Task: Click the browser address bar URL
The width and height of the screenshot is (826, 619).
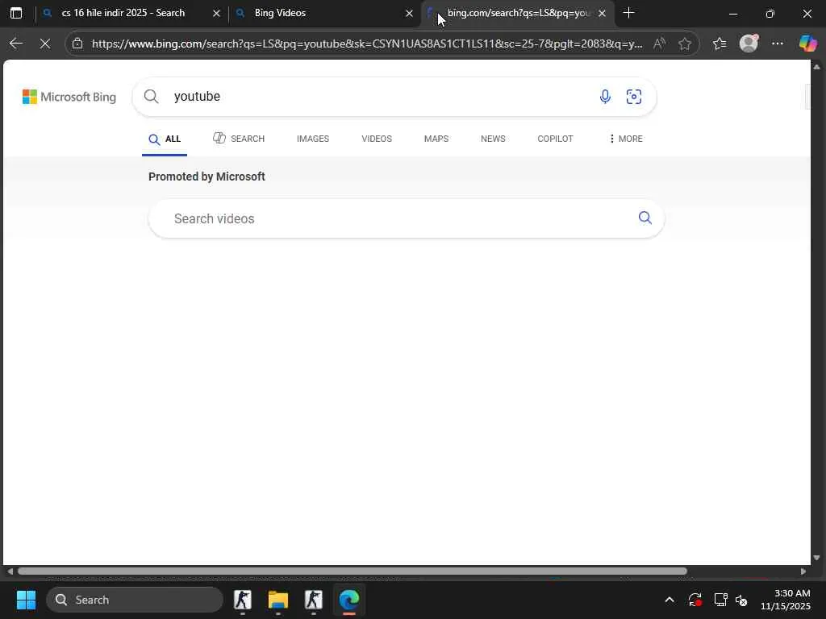Action: (x=367, y=44)
